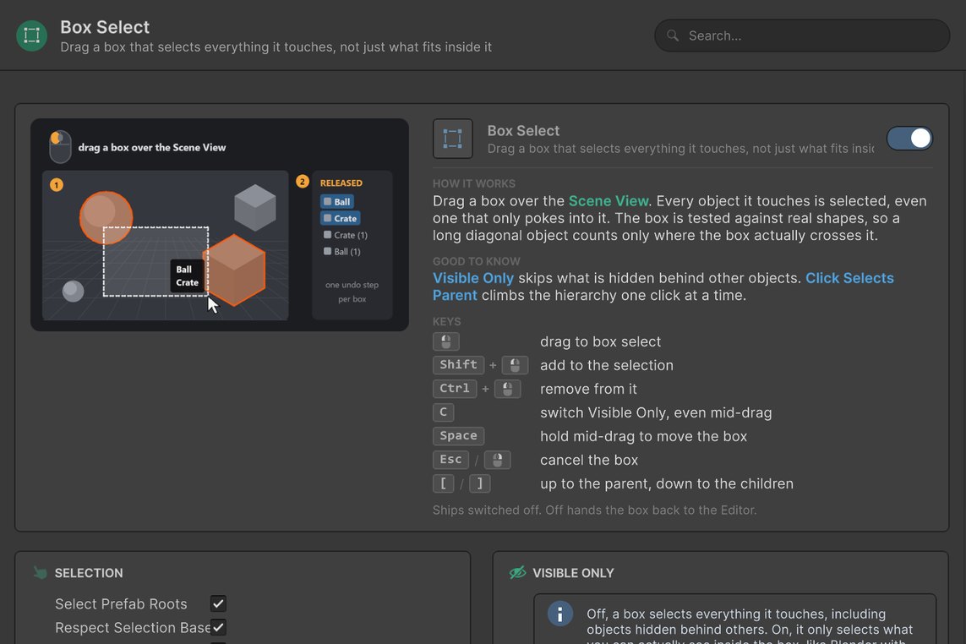This screenshot has height=644, width=966.
Task: Click the Esc key badge
Action: coord(451,460)
